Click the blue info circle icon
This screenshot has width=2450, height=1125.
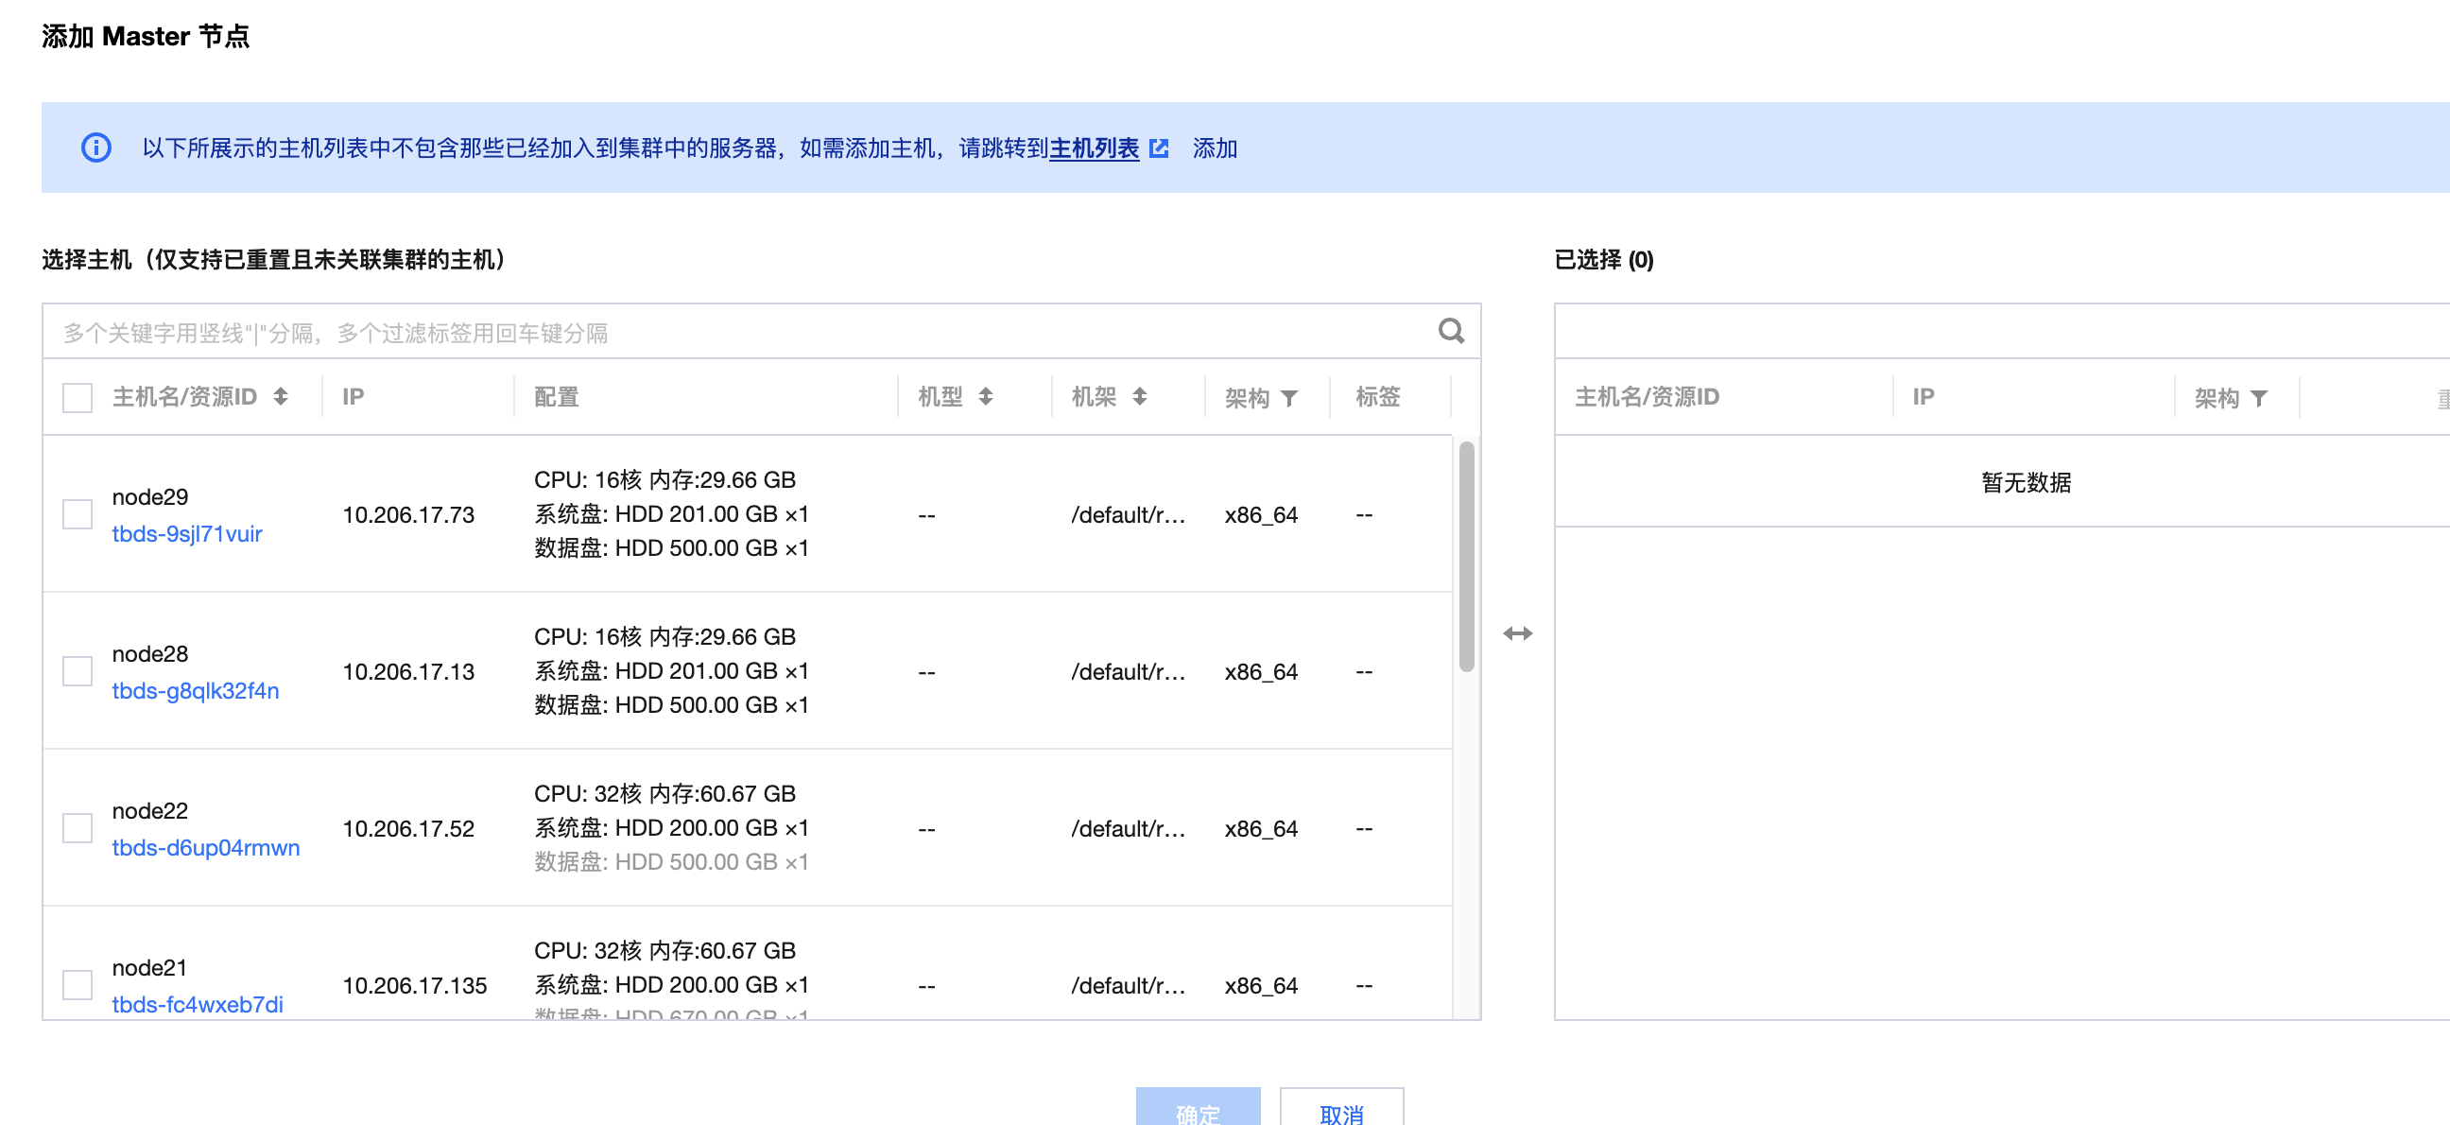(96, 147)
